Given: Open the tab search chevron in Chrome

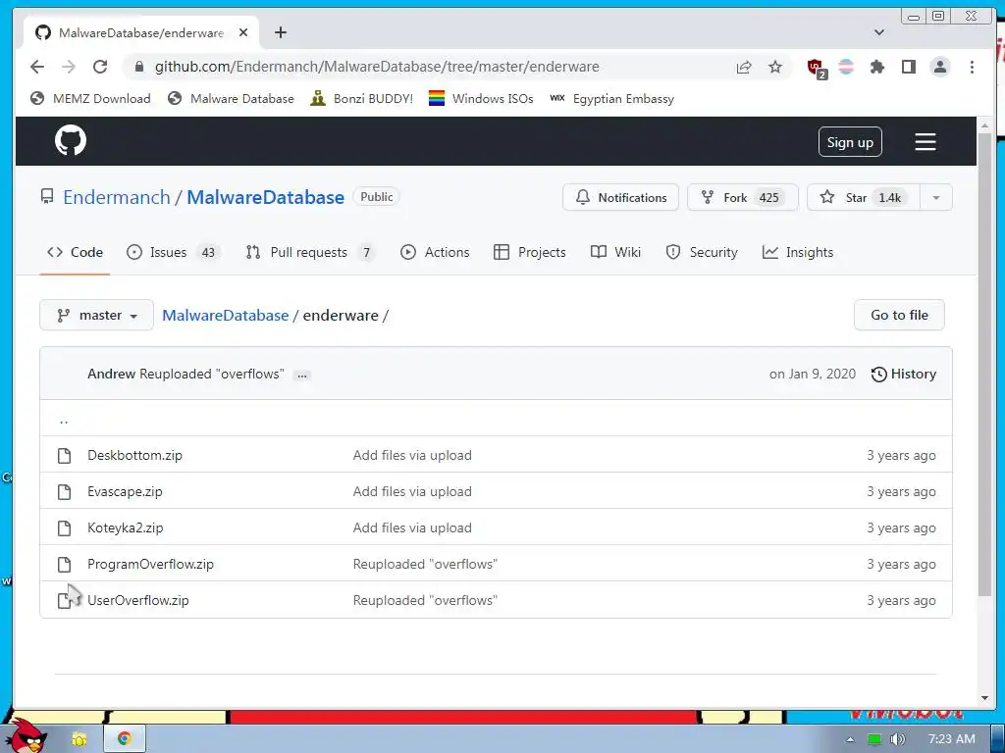Looking at the screenshot, I should 879,32.
